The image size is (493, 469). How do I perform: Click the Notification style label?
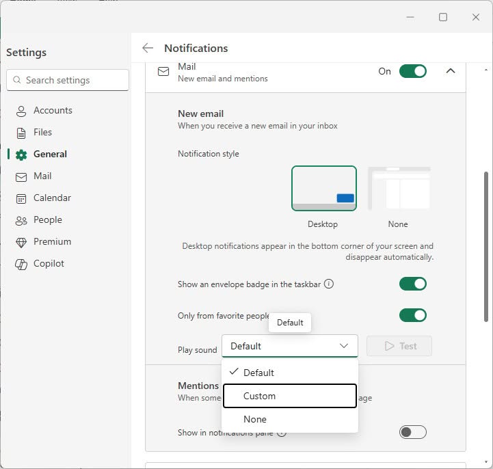[208, 153]
